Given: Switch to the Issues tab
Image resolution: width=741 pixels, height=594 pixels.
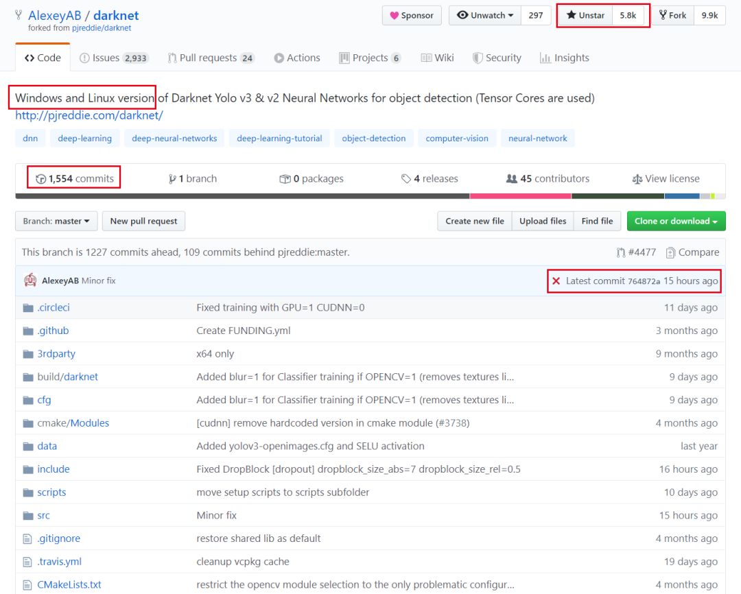Looking at the screenshot, I should 114,58.
